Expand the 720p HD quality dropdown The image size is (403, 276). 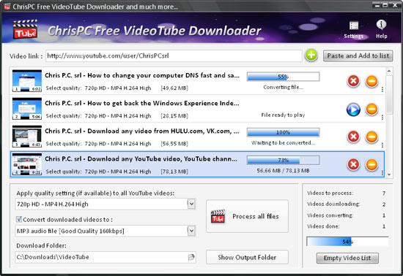tap(191, 204)
